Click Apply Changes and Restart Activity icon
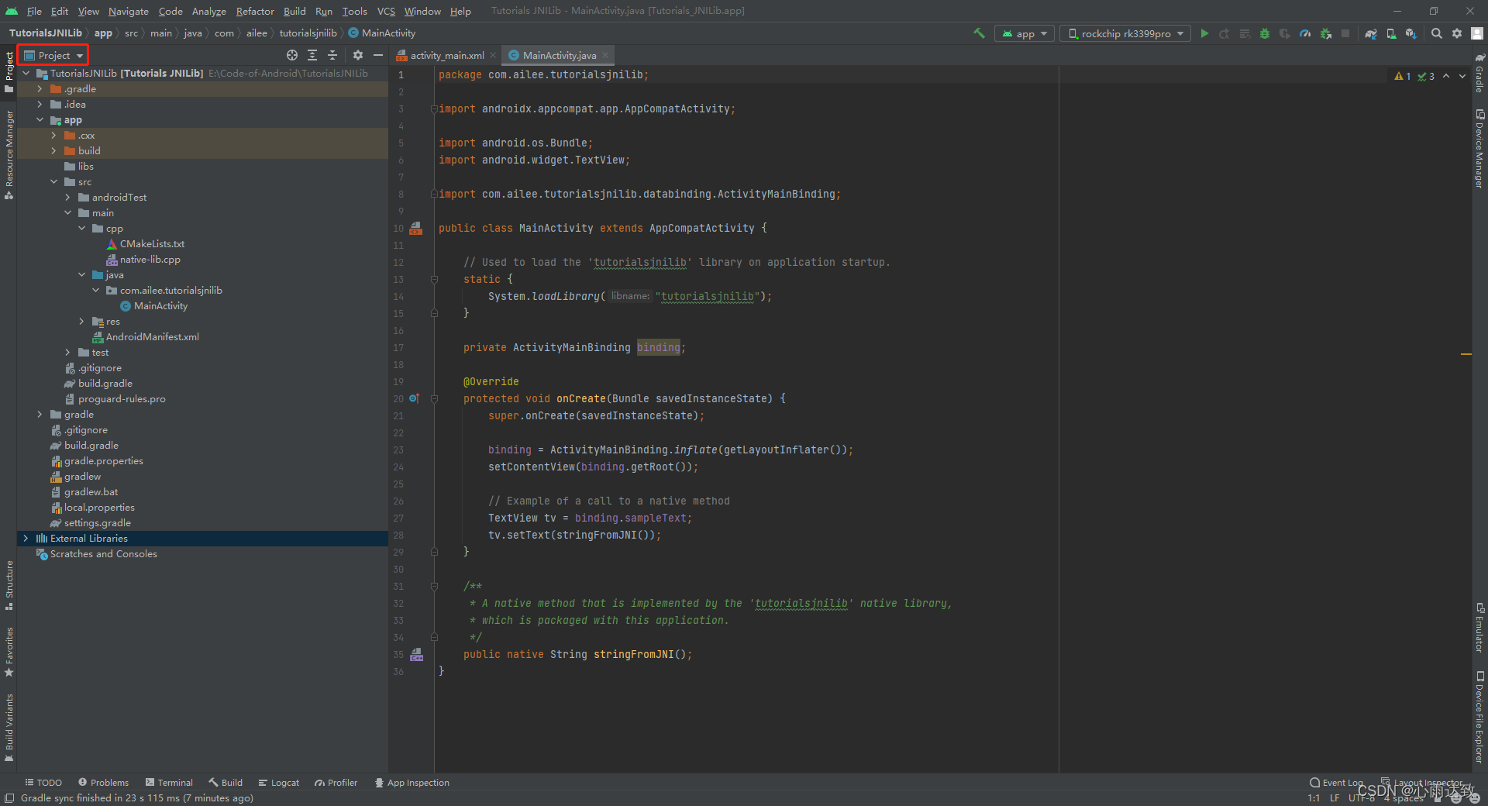The width and height of the screenshot is (1488, 806). click(1224, 33)
